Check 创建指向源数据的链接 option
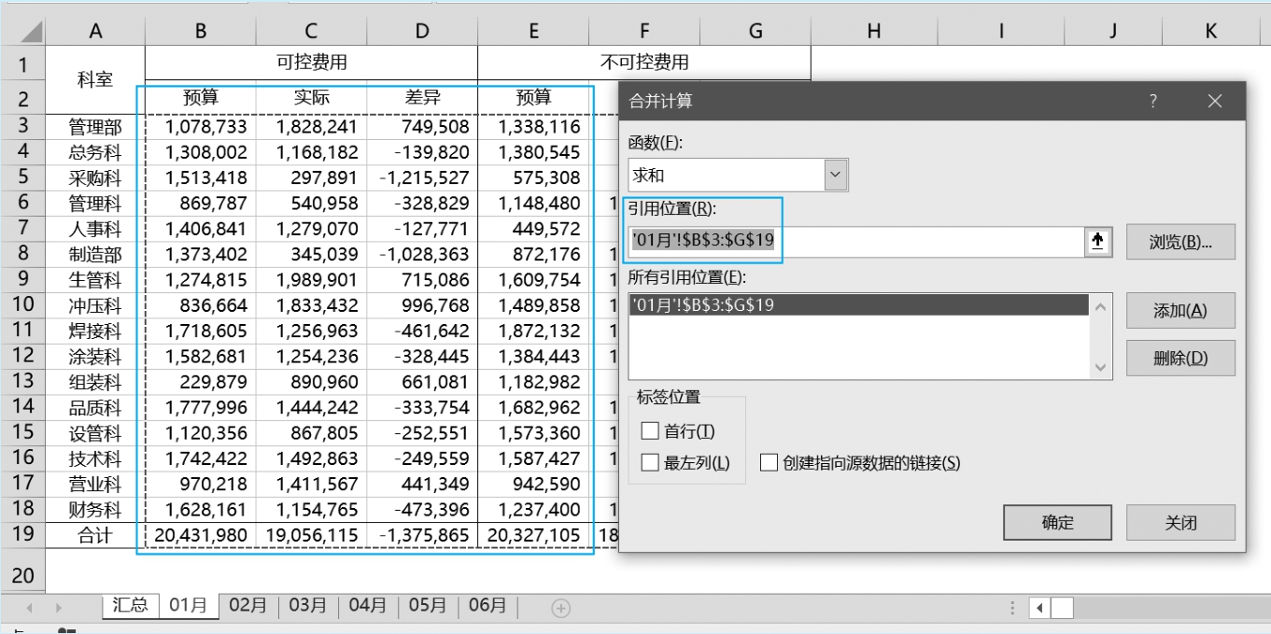The image size is (1271, 634). [769, 462]
